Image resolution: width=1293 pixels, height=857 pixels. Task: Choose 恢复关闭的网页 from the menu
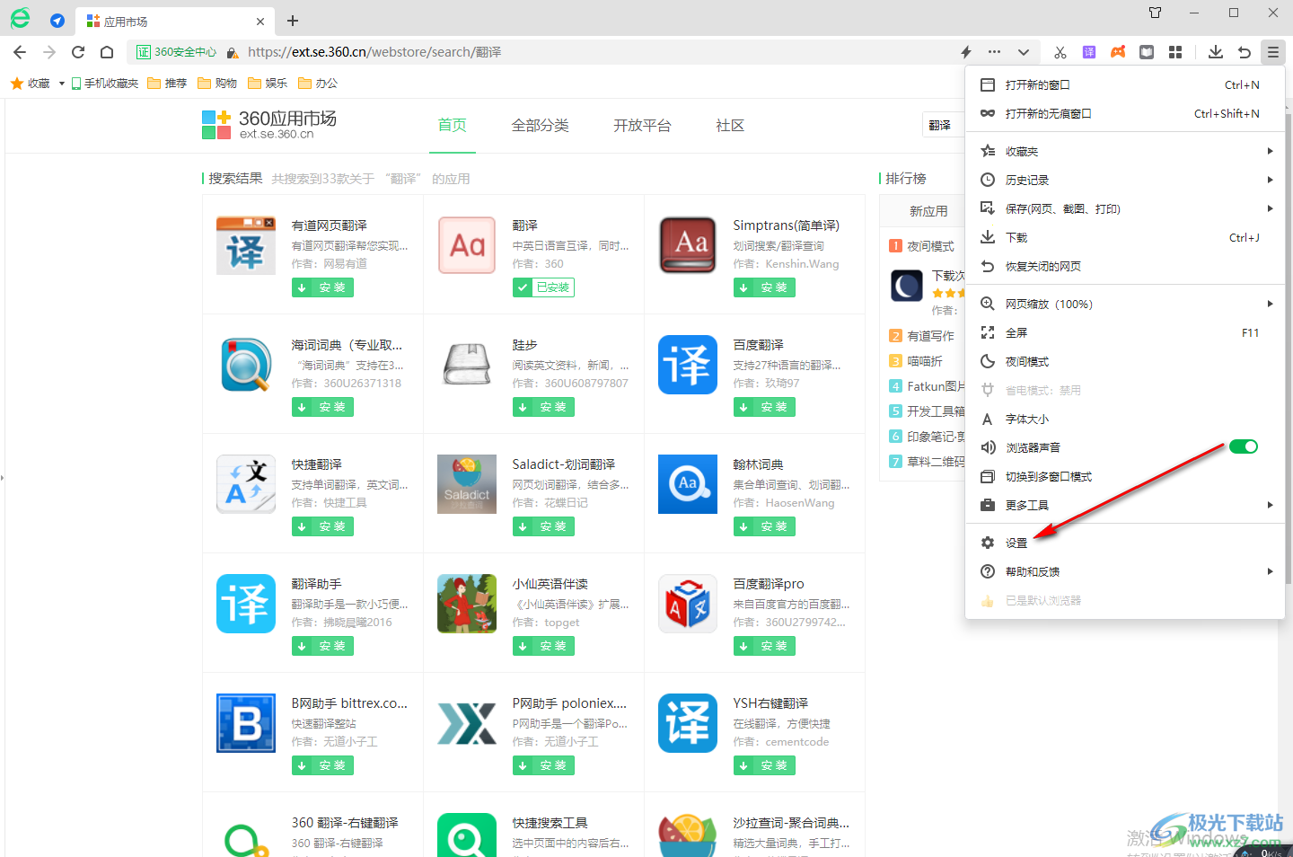(x=1125, y=266)
